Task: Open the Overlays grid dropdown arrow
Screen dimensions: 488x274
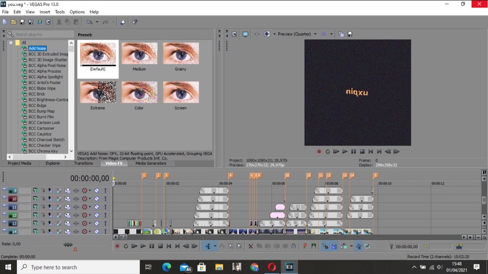Action: (331, 34)
